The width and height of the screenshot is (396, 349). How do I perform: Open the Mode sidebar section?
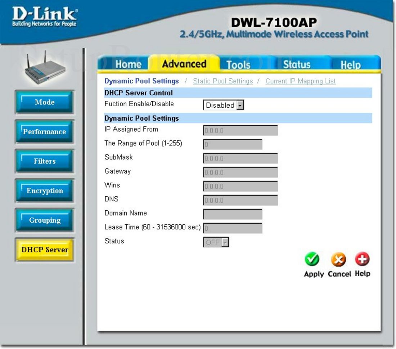tap(45, 102)
